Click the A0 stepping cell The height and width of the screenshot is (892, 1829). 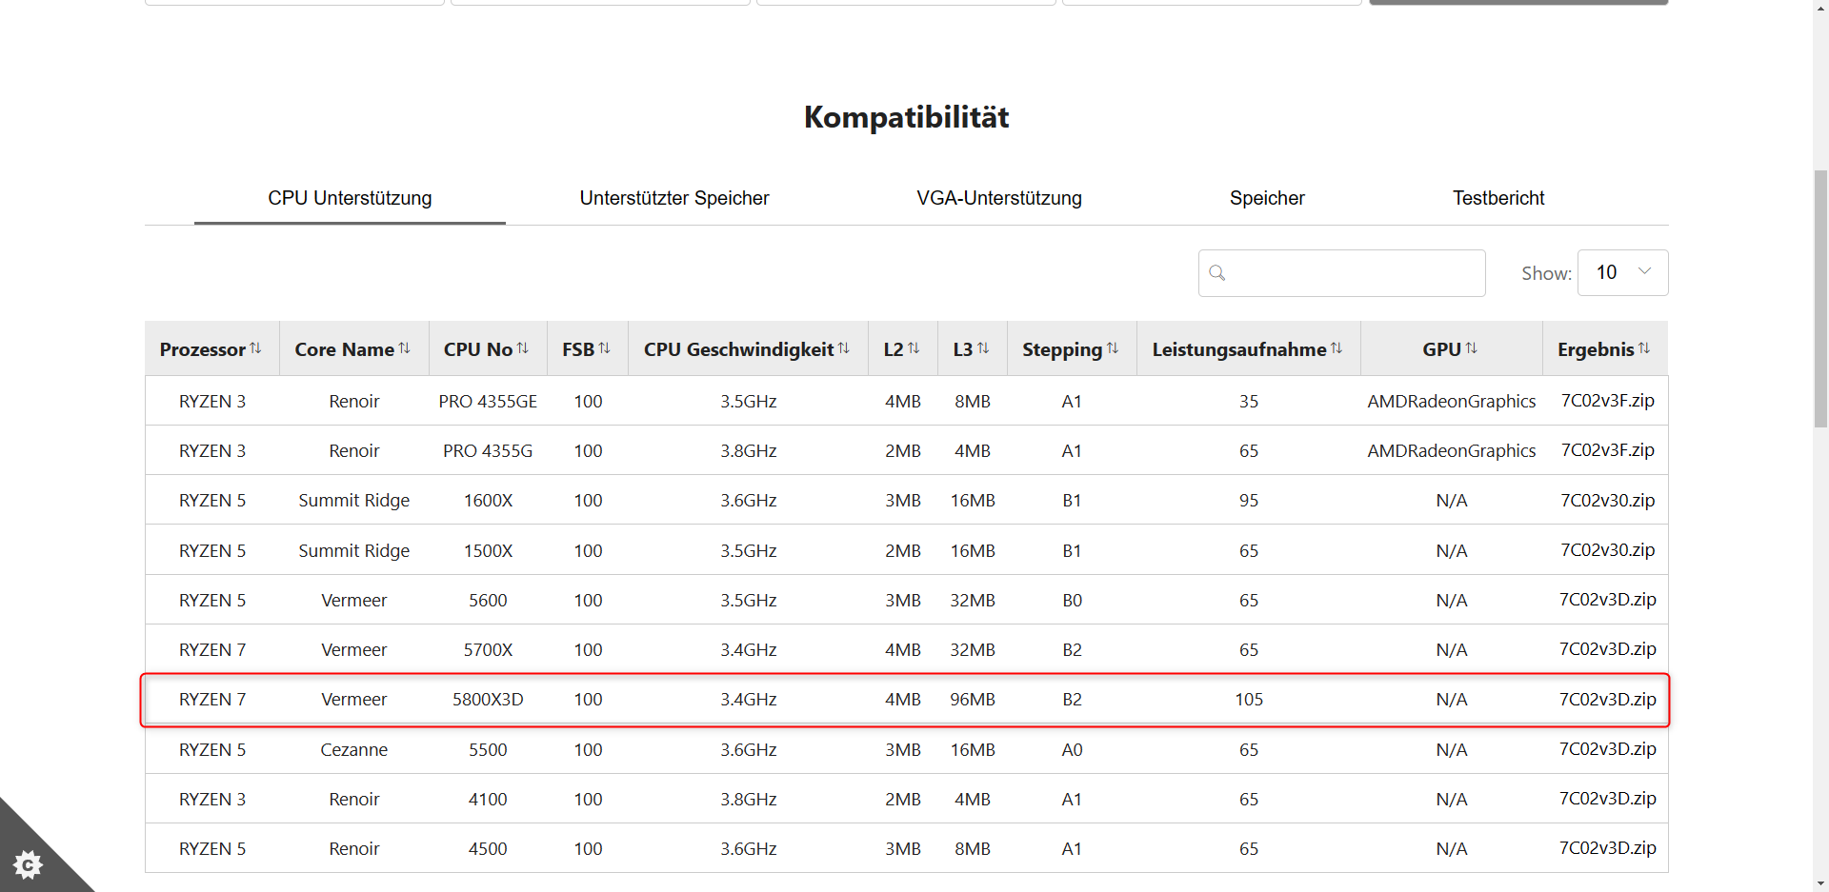coord(1072,749)
